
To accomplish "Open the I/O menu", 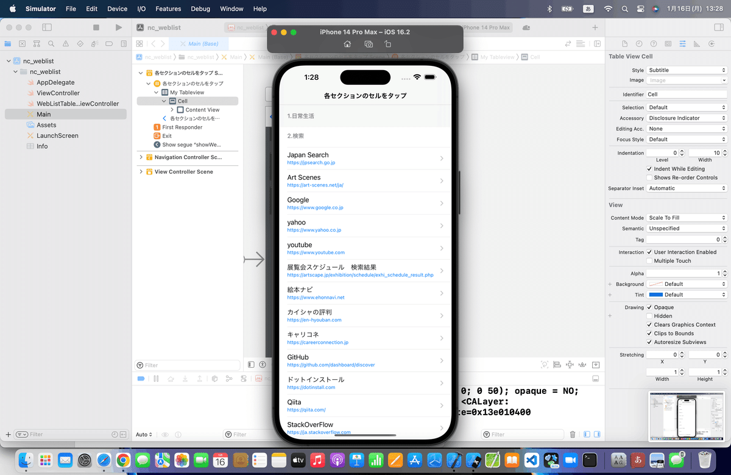I will [x=141, y=9].
